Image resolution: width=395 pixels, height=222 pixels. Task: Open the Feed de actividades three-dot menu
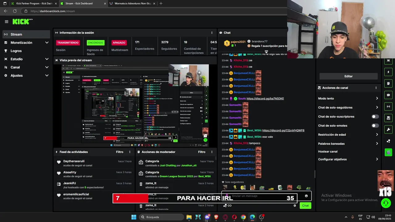[130, 152]
